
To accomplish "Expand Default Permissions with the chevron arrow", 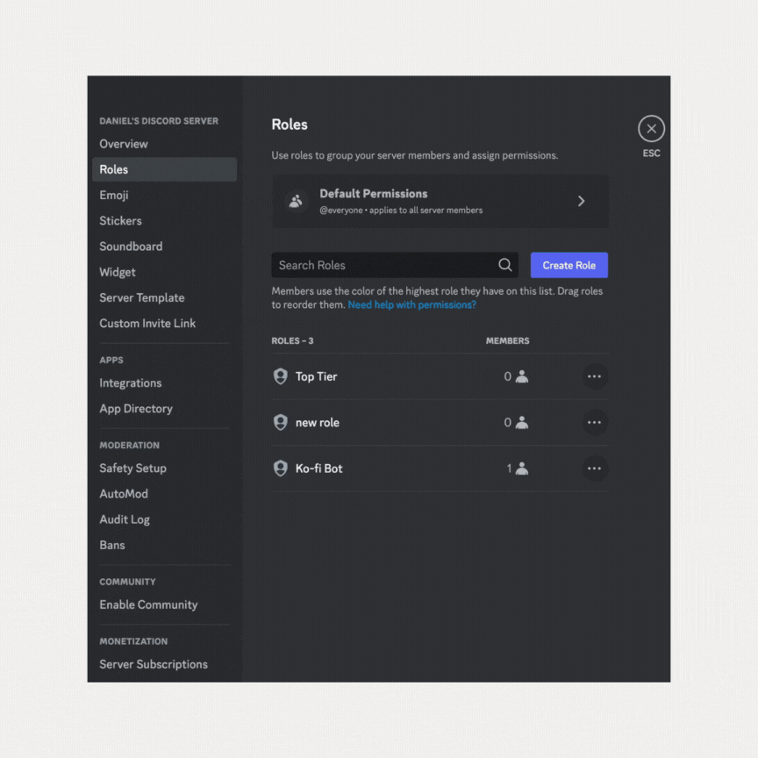I will tap(581, 201).
